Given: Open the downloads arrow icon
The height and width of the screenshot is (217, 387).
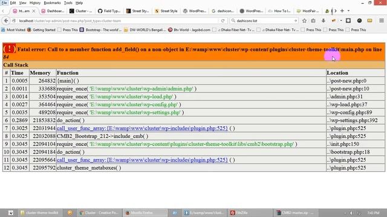Looking at the screenshot, I should click(324, 20).
